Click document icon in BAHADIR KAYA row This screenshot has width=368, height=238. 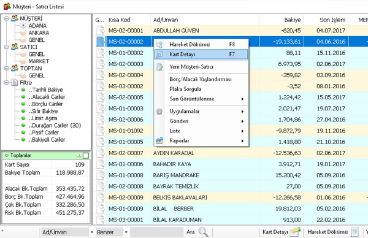(101, 164)
